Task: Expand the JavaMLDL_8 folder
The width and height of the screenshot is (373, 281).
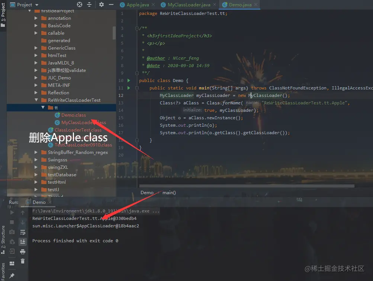Action: 36,63
